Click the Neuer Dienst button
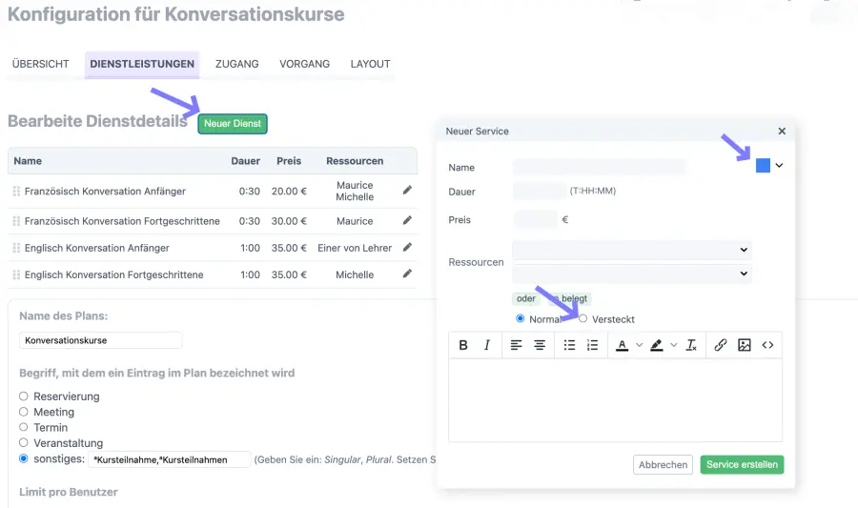The height and width of the screenshot is (508, 858). (x=233, y=124)
